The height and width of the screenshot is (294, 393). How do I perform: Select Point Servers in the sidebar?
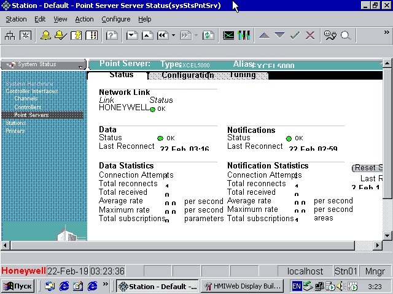42,115
